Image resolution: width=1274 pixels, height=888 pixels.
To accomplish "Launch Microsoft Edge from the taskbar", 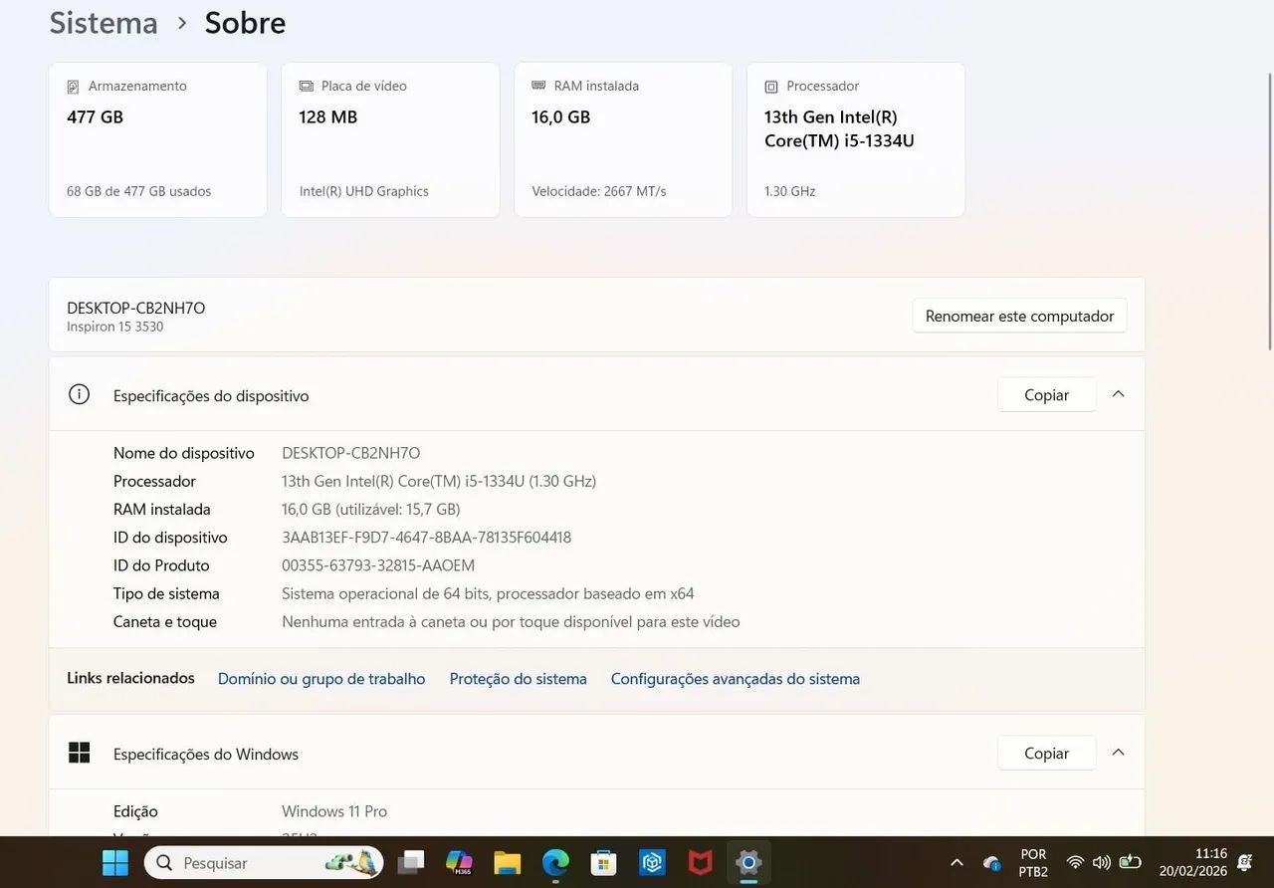I will coord(554,862).
